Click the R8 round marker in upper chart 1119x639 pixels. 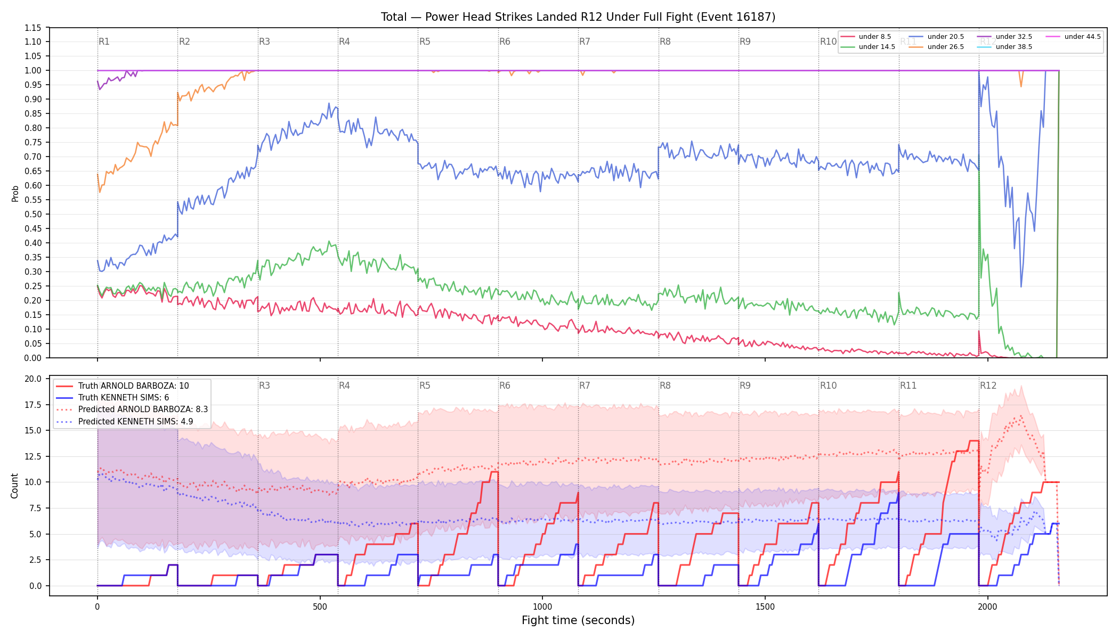[665, 42]
